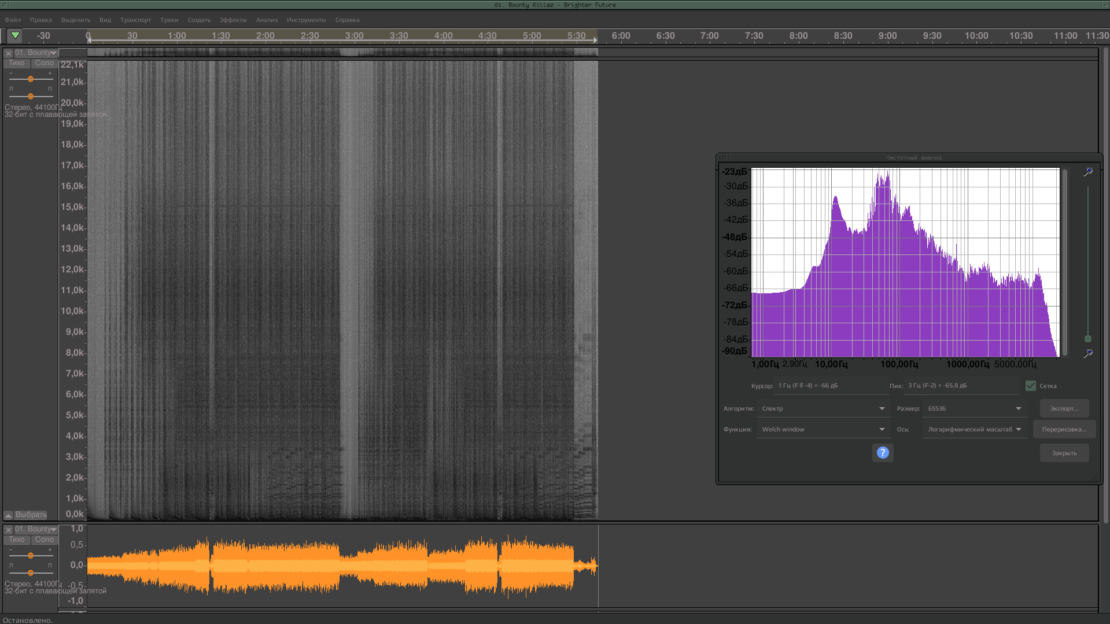Image resolution: width=1110 pixels, height=624 pixels.
Task: Mute spectrogram track with Тихо button
Action: click(x=17, y=63)
